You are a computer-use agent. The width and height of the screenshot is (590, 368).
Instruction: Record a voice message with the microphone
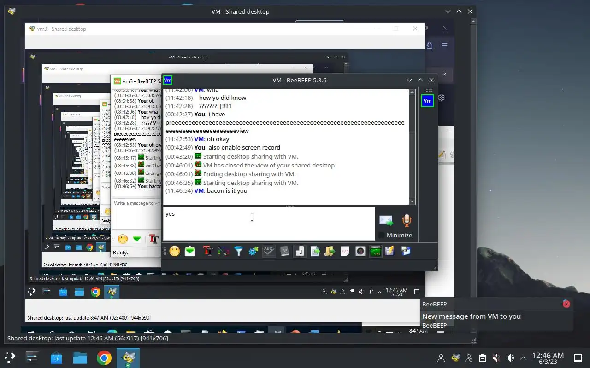(x=406, y=220)
